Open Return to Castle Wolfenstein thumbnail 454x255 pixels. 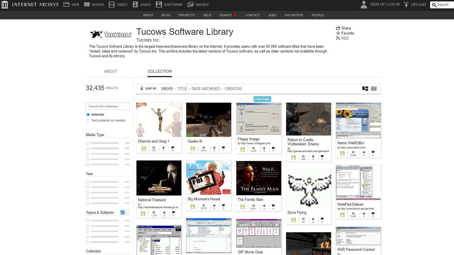(x=309, y=119)
